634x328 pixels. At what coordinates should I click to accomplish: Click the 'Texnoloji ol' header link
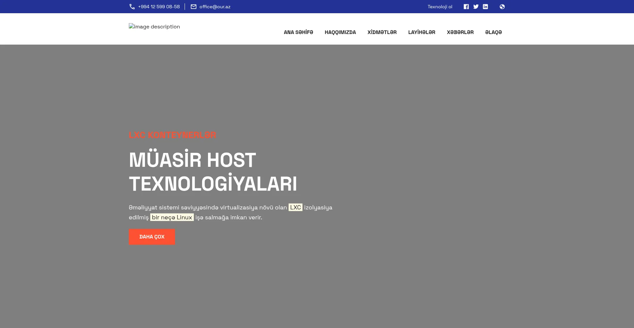click(x=440, y=7)
